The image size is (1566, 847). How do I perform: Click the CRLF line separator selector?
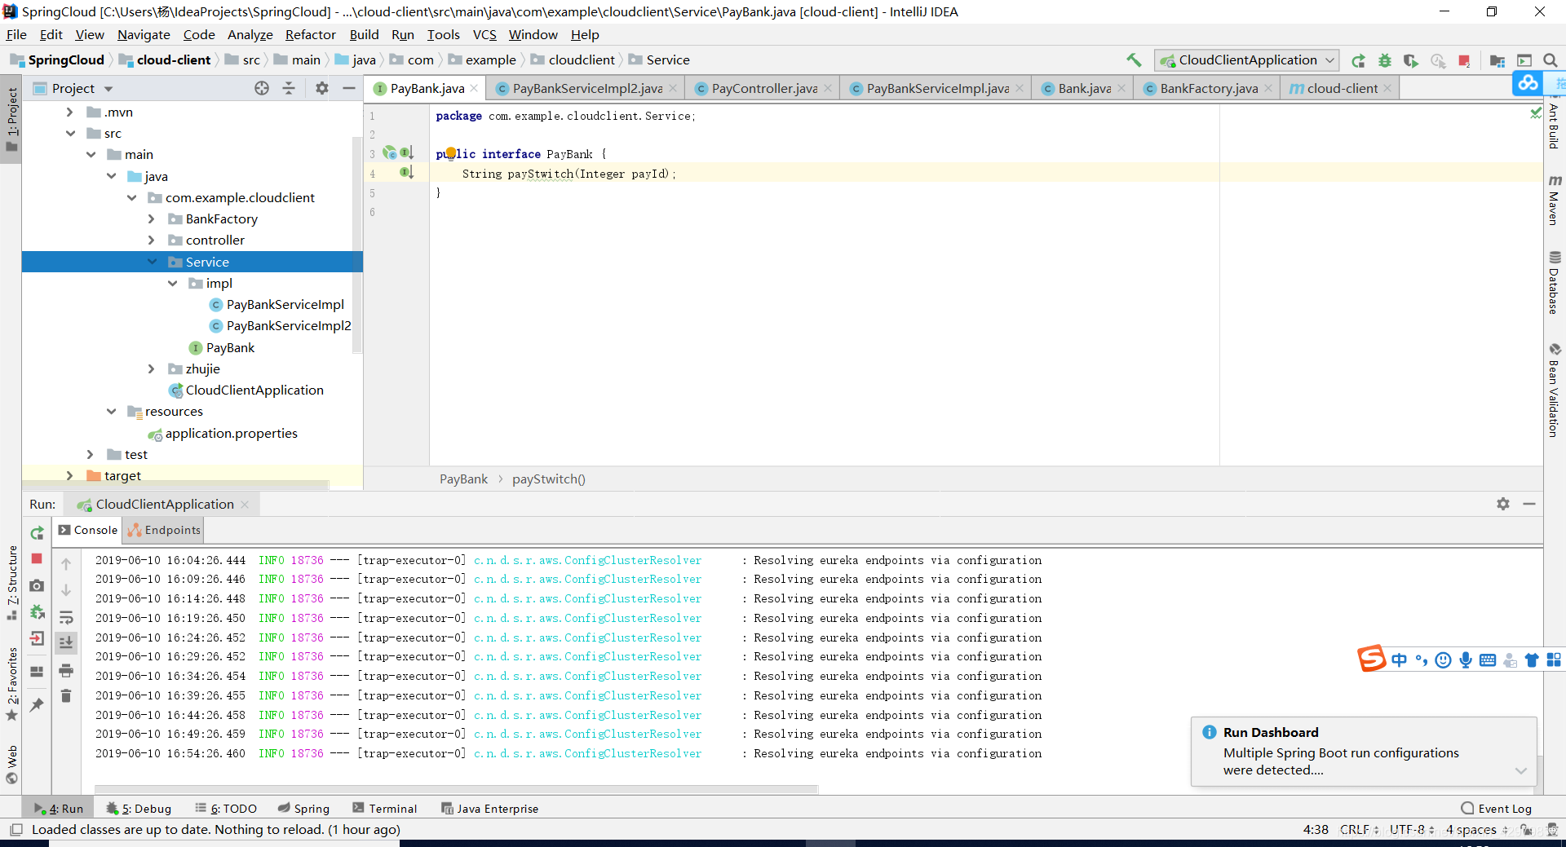point(1359,830)
